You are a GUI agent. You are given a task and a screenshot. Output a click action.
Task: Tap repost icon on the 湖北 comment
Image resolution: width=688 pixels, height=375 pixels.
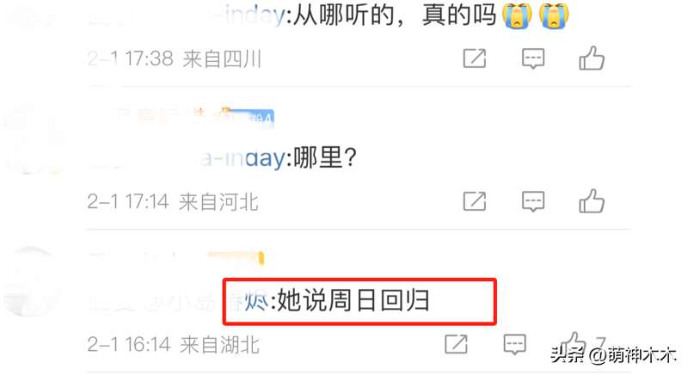click(457, 344)
